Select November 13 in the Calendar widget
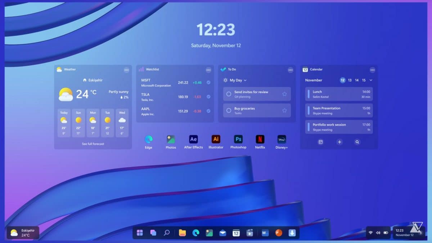This screenshot has width=432, height=243. tap(350, 80)
